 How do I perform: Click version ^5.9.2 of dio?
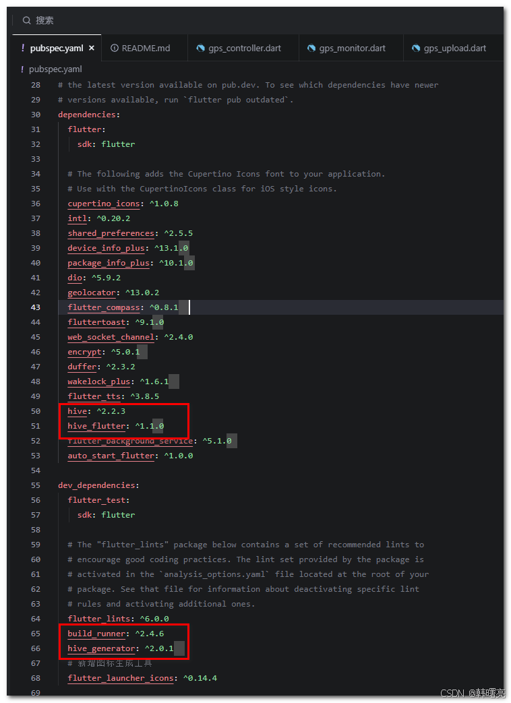coord(107,278)
